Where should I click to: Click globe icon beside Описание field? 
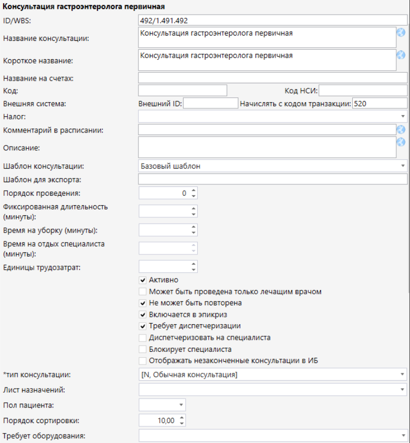[x=401, y=142]
